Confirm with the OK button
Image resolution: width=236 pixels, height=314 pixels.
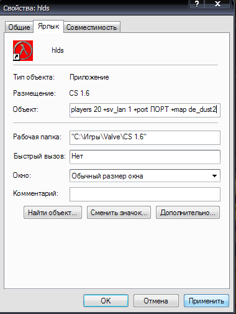(x=106, y=301)
